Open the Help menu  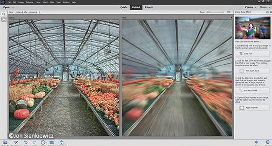coord(74,2)
